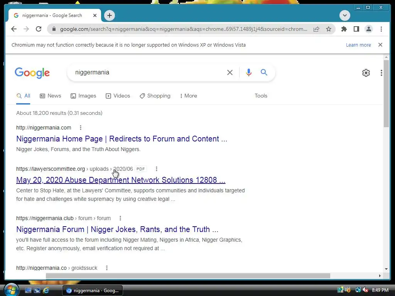395x296 pixels.
Task: Click the horizontal scrollbar thumb
Action: 188,276
